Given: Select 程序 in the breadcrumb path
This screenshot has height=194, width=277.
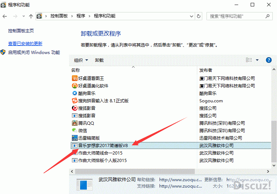Looking at the screenshot, I should [81, 16].
